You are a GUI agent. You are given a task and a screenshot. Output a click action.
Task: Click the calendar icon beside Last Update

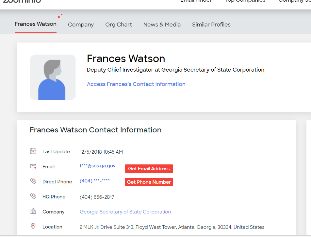[x=33, y=151]
